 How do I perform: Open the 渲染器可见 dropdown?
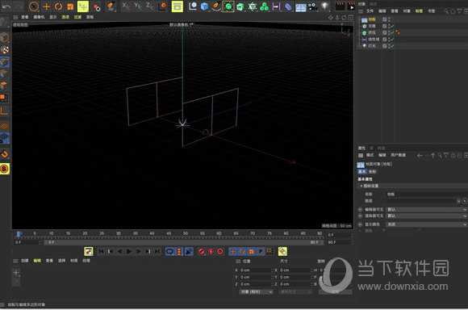(427, 216)
